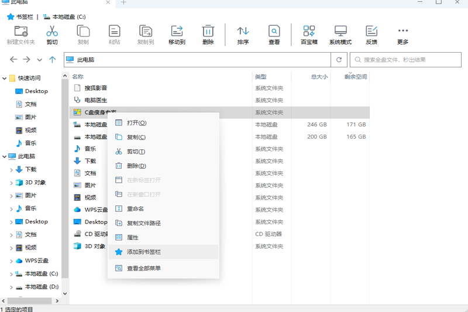The image size is (468, 312).
Task: Click the 剪切 scissors toolbar icon
Action: tap(52, 32)
